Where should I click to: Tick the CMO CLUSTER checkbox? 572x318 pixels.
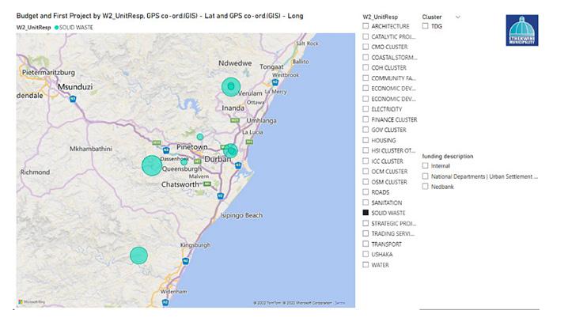click(366, 47)
